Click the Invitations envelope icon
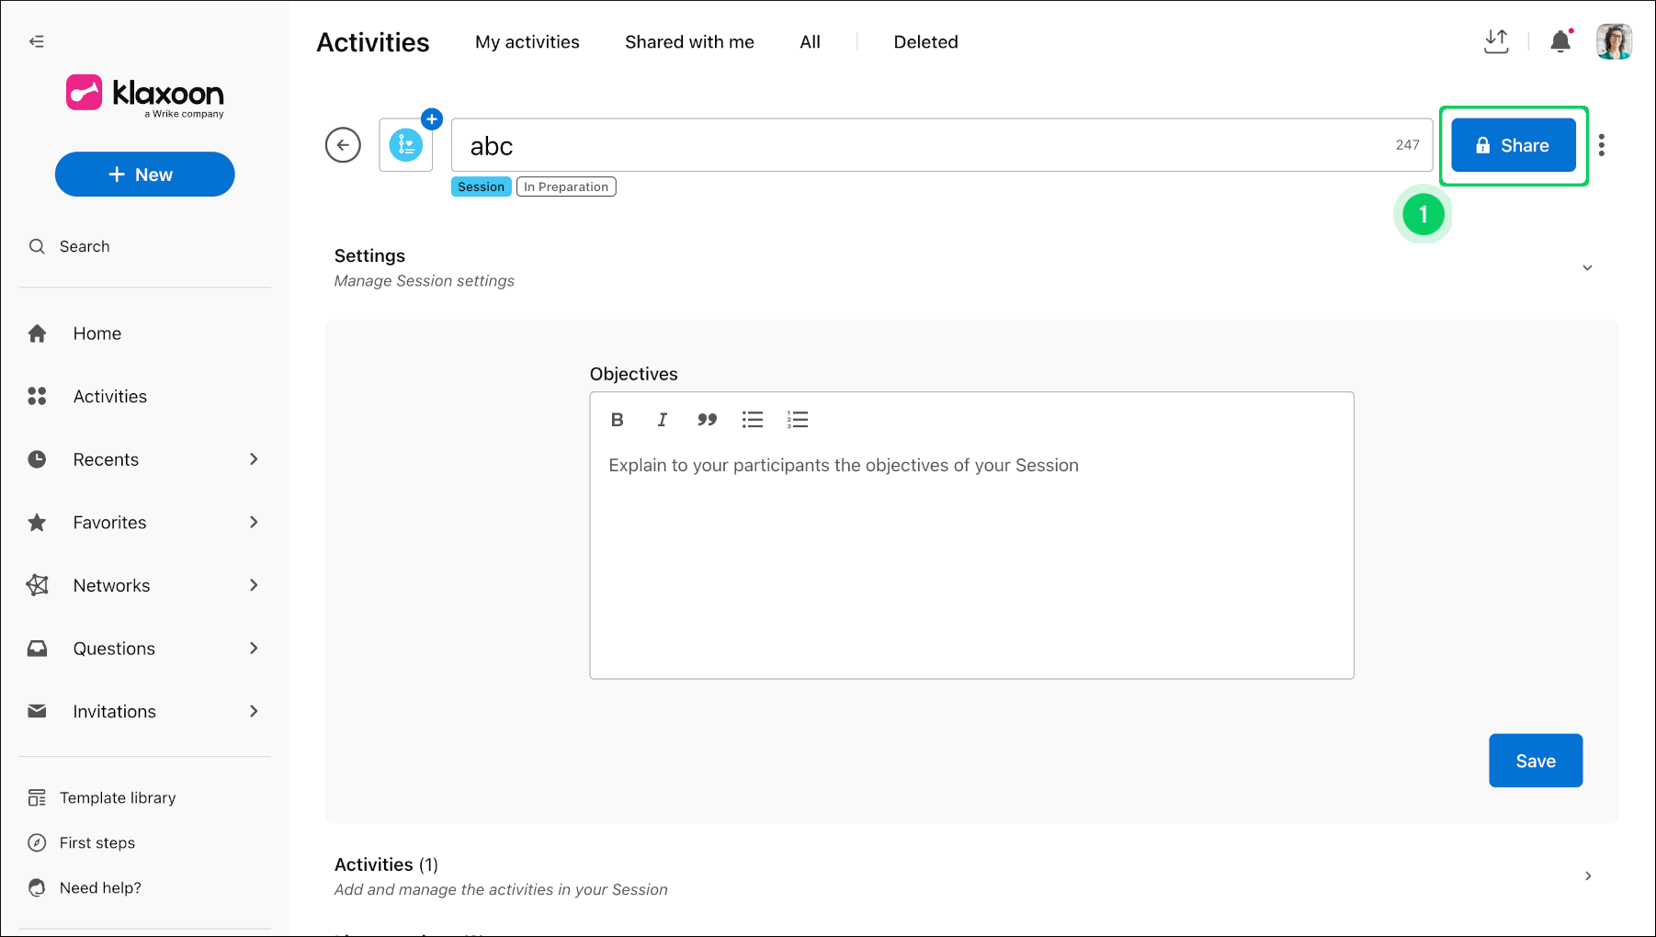The width and height of the screenshot is (1656, 937). (x=37, y=711)
